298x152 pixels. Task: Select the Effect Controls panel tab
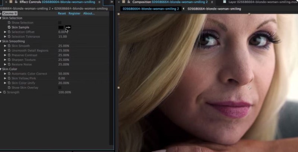click(x=57, y=2)
